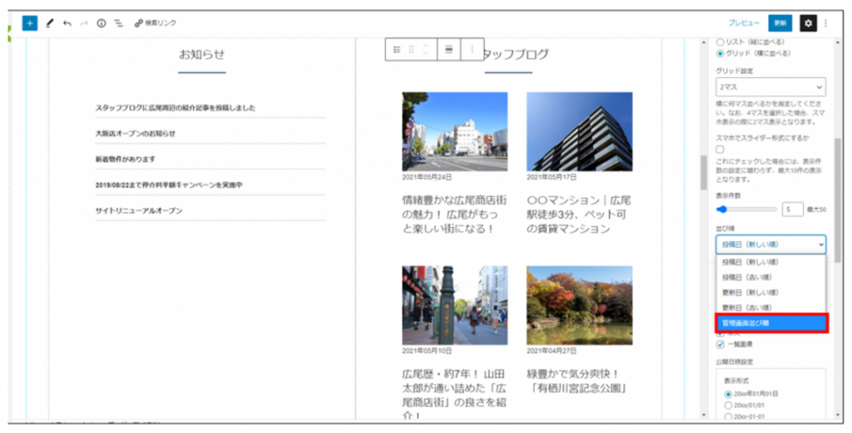Open the settings gear panel
Screen dimensions: 852x433
click(x=808, y=23)
